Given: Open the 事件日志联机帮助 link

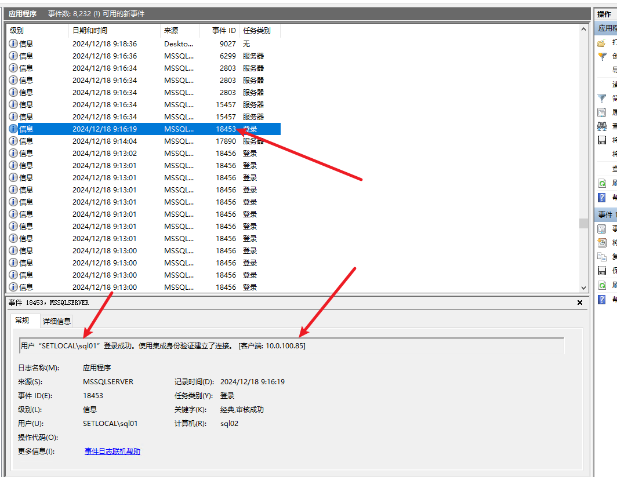Looking at the screenshot, I should [112, 451].
